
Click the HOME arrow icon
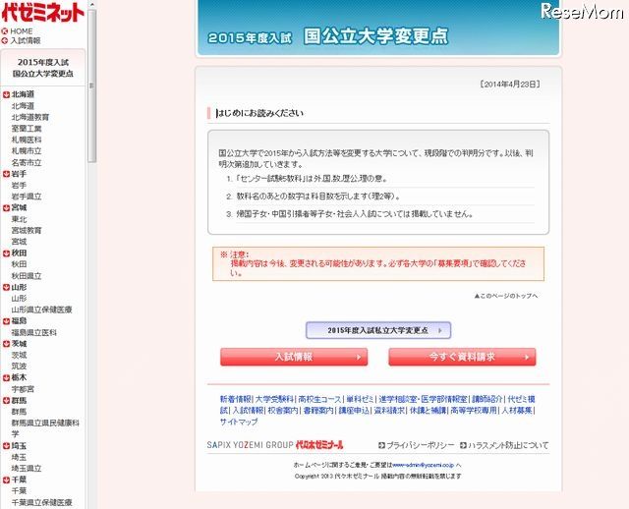(x=5, y=31)
